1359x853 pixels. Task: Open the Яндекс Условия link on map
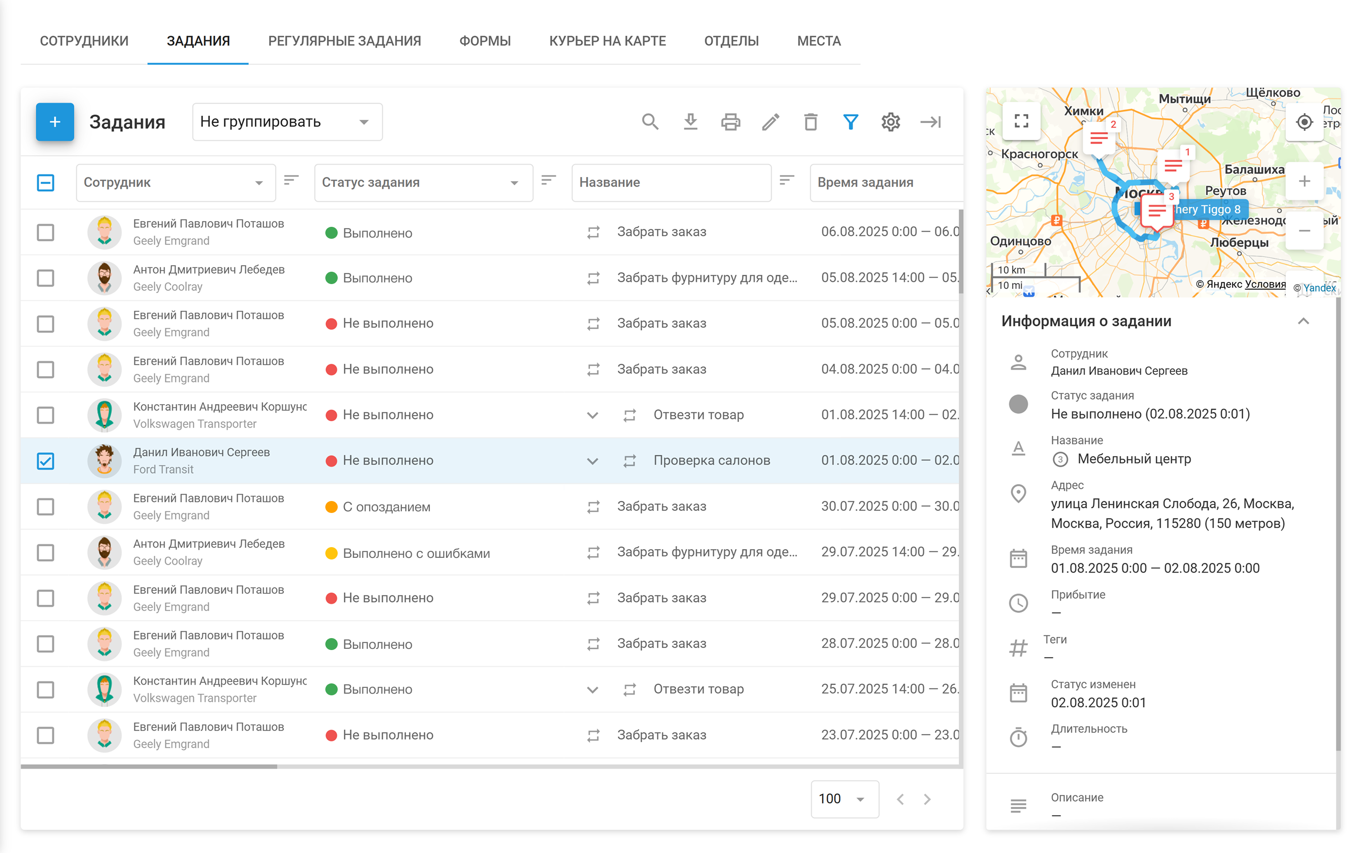[1265, 284]
